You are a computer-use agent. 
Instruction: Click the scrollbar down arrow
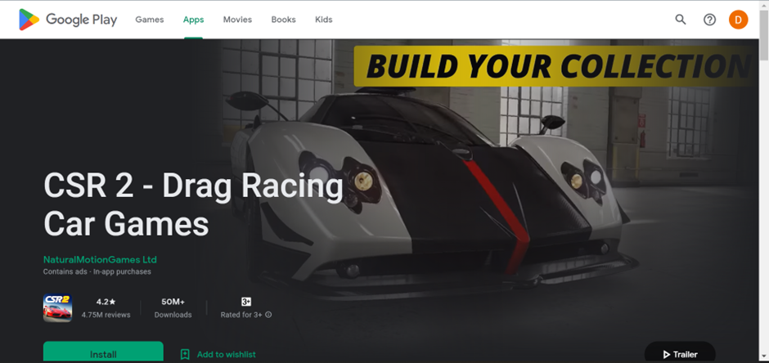coord(765,358)
